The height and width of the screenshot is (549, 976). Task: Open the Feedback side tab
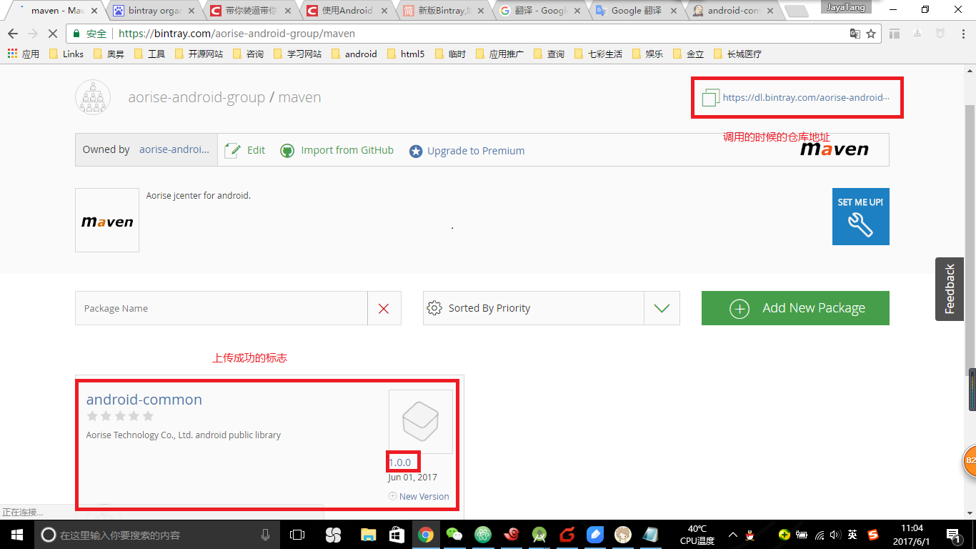click(950, 289)
